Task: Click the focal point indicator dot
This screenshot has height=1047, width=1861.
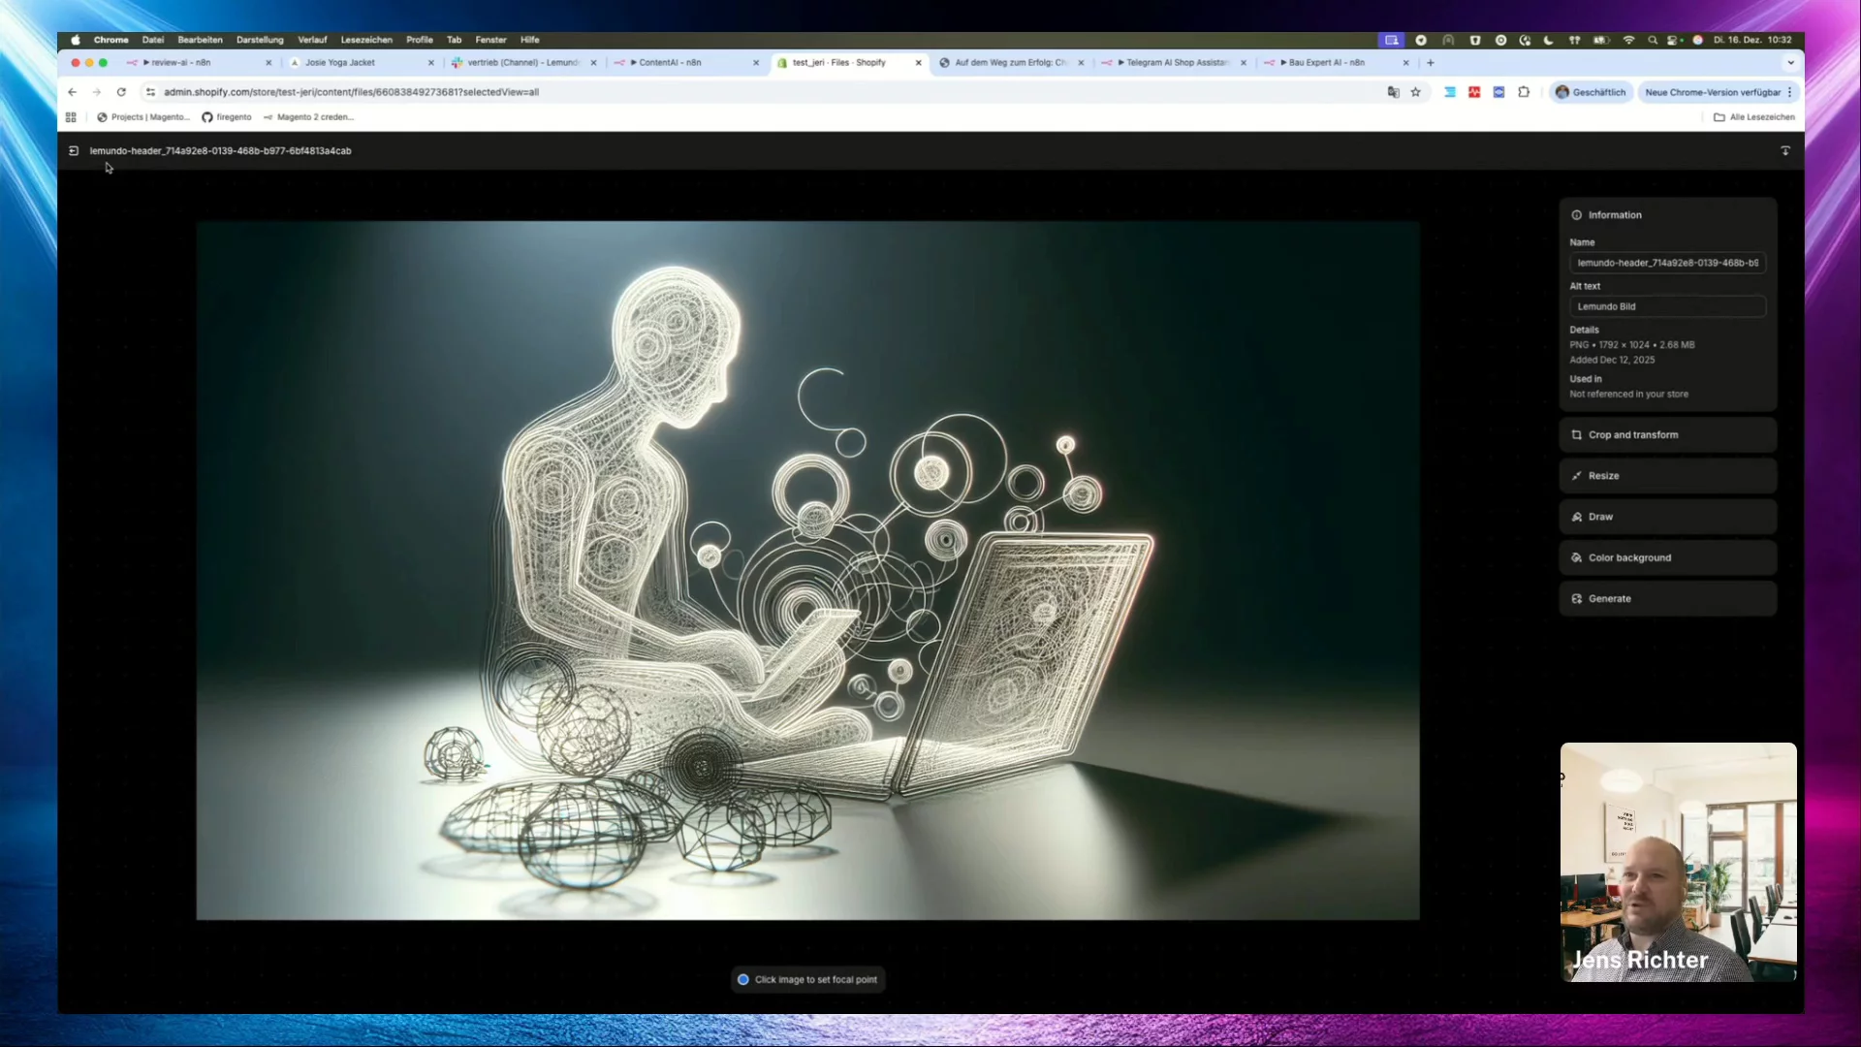Action: (742, 980)
